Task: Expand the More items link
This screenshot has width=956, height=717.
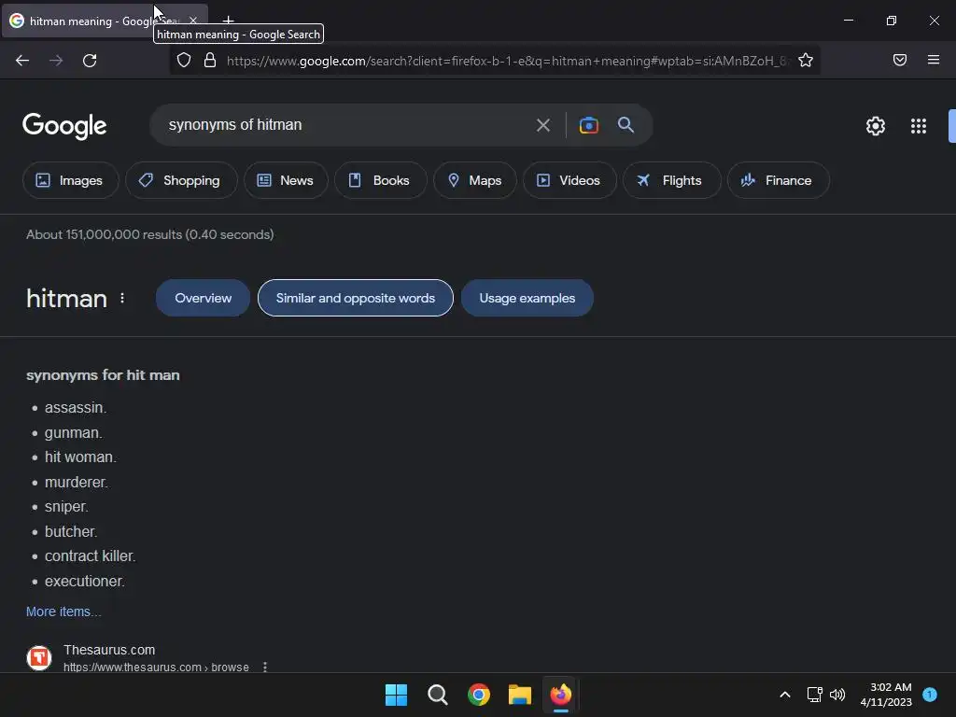Action: coord(64,612)
